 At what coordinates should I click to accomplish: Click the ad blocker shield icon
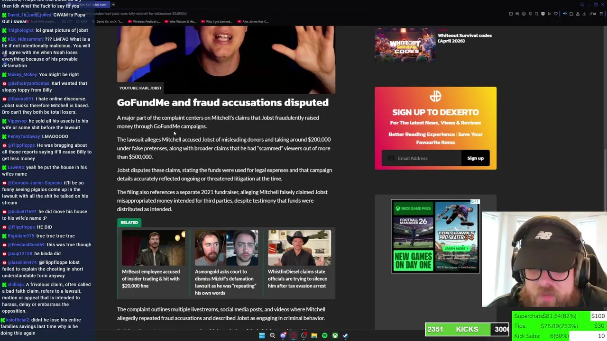pyautogui.click(x=543, y=14)
